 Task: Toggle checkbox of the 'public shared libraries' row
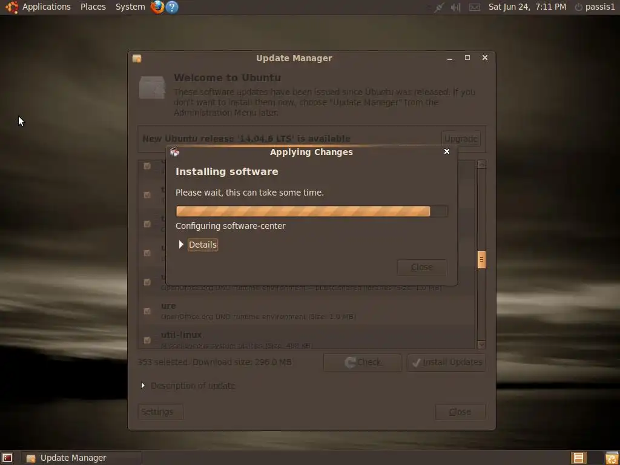tap(147, 282)
